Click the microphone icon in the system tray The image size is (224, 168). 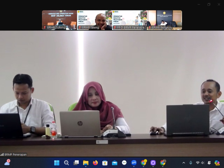click(x=191, y=163)
